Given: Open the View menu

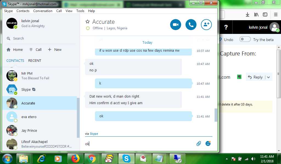Looking at the screenshot, I should (x=69, y=11).
